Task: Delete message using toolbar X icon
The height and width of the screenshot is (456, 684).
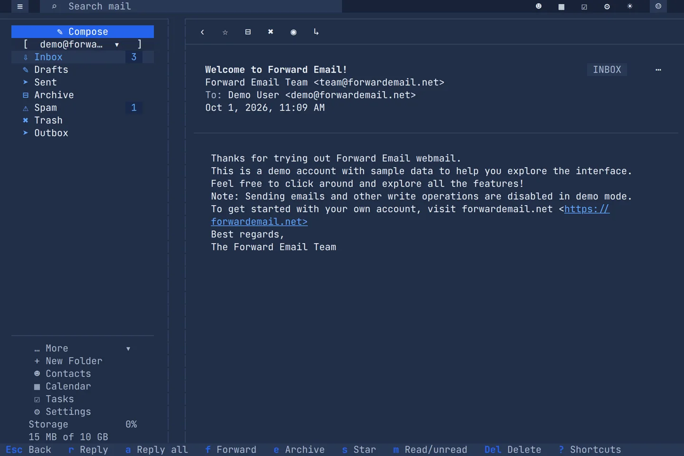Action: [x=271, y=32]
